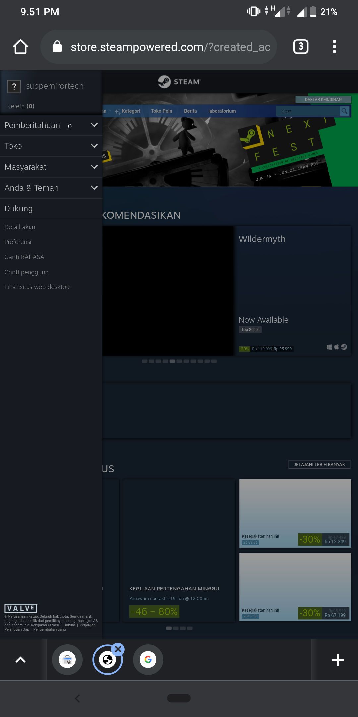Tap the magnifier search icon
Image resolution: width=358 pixels, height=717 pixels.
345,111
